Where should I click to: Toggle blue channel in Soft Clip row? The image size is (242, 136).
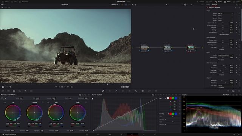click(x=176, y=114)
